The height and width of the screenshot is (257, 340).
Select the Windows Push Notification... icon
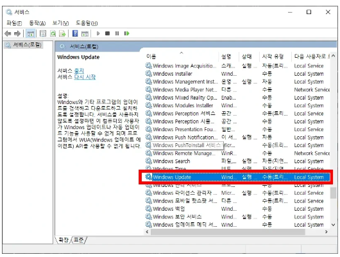tap(149, 137)
